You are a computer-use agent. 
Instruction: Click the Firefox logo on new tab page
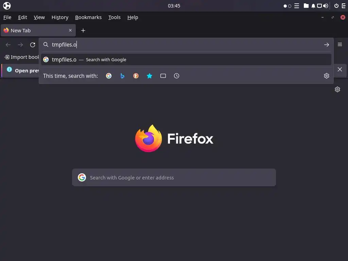149,139
